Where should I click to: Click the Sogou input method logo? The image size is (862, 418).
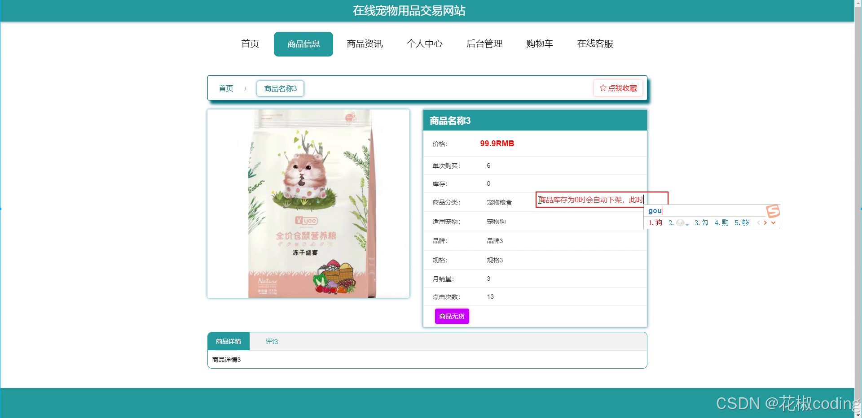click(773, 211)
